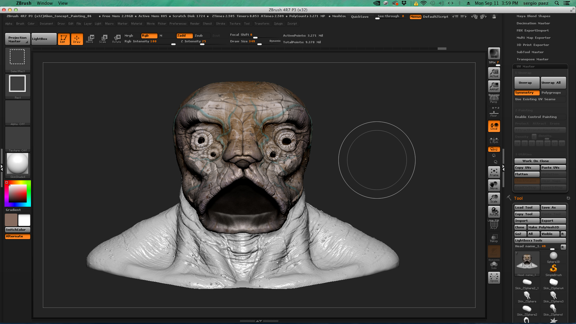Open macOS Spotlight search icon
Image resolution: width=576 pixels, height=324 pixels.
tap(557, 3)
